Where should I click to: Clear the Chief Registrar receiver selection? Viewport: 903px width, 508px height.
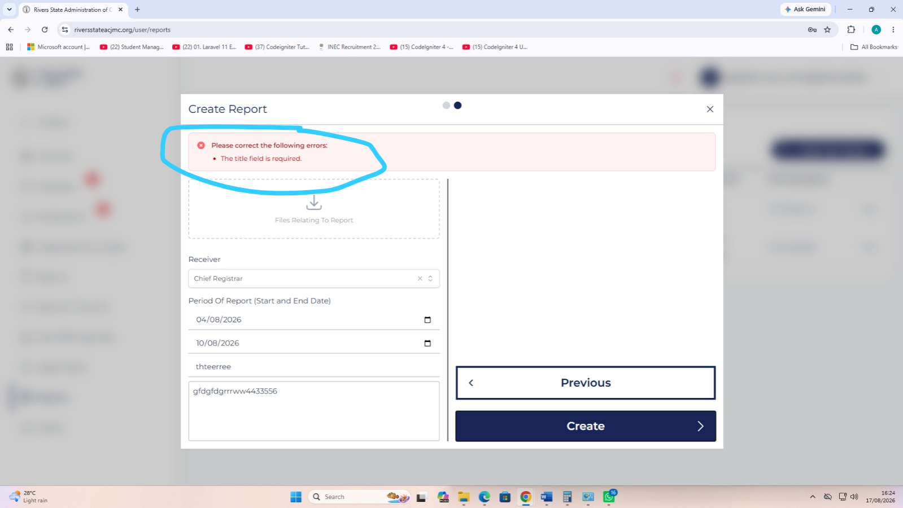coord(420,278)
